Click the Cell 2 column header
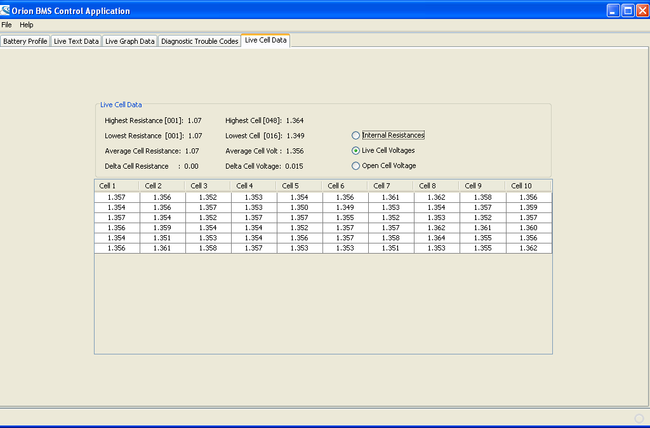This screenshot has height=428, width=650. 162,186
